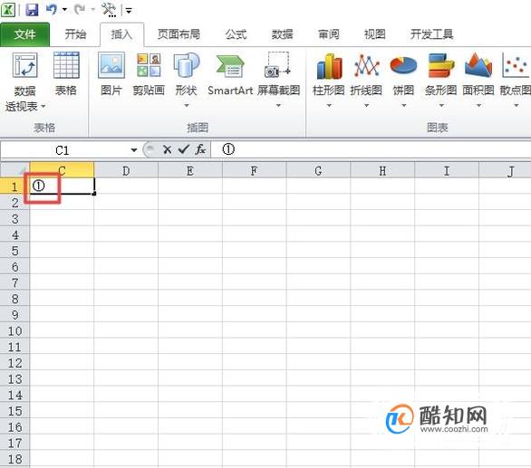This screenshot has height=468, width=531.
Task: Expand the Shapes (形状) dropdown
Action: coord(186,106)
